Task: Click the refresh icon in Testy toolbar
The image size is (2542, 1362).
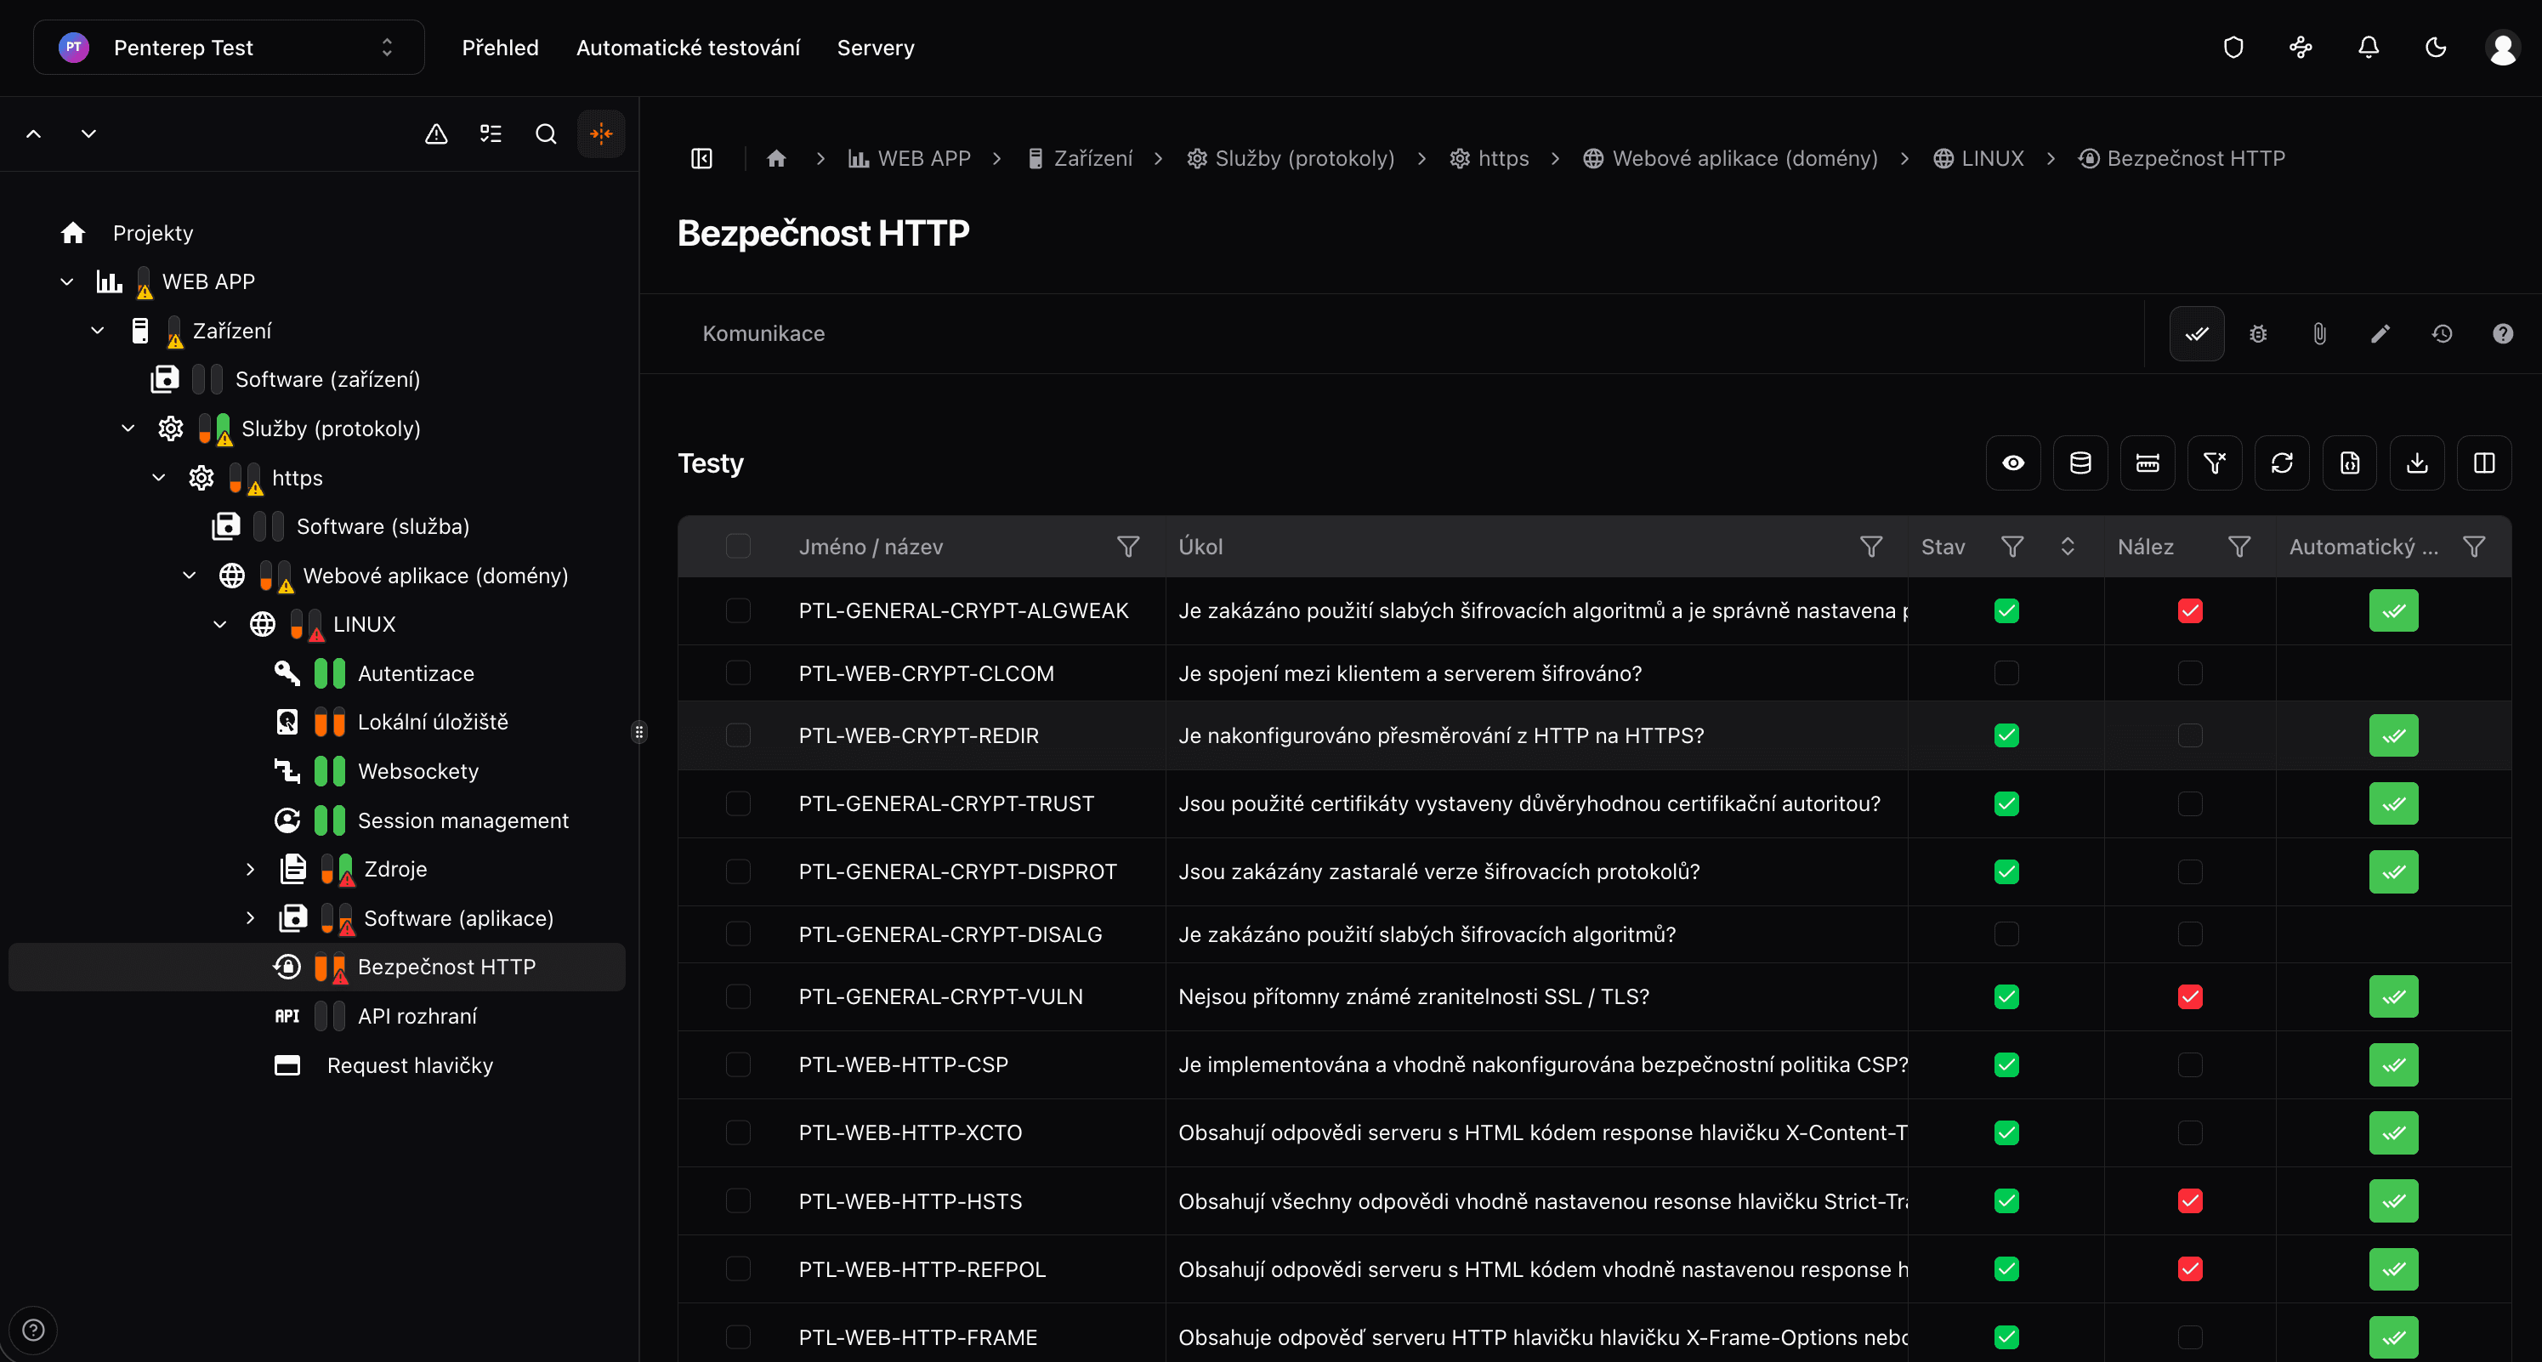Action: 2282,463
